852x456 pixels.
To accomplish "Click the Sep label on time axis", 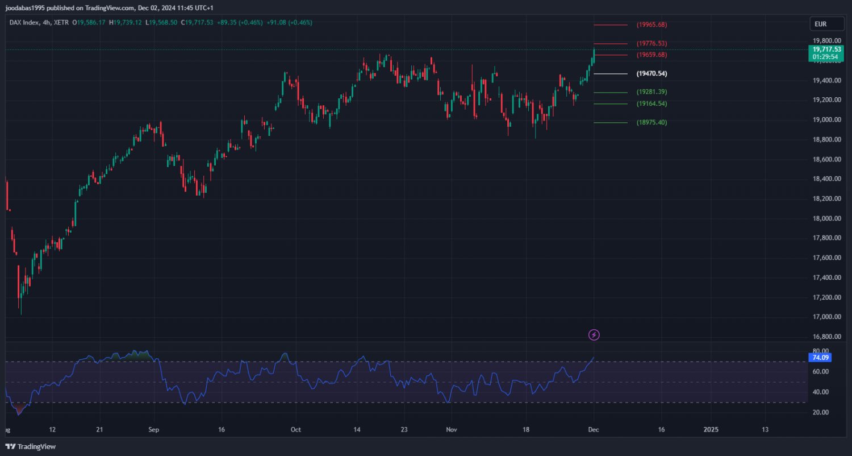I will [154, 430].
